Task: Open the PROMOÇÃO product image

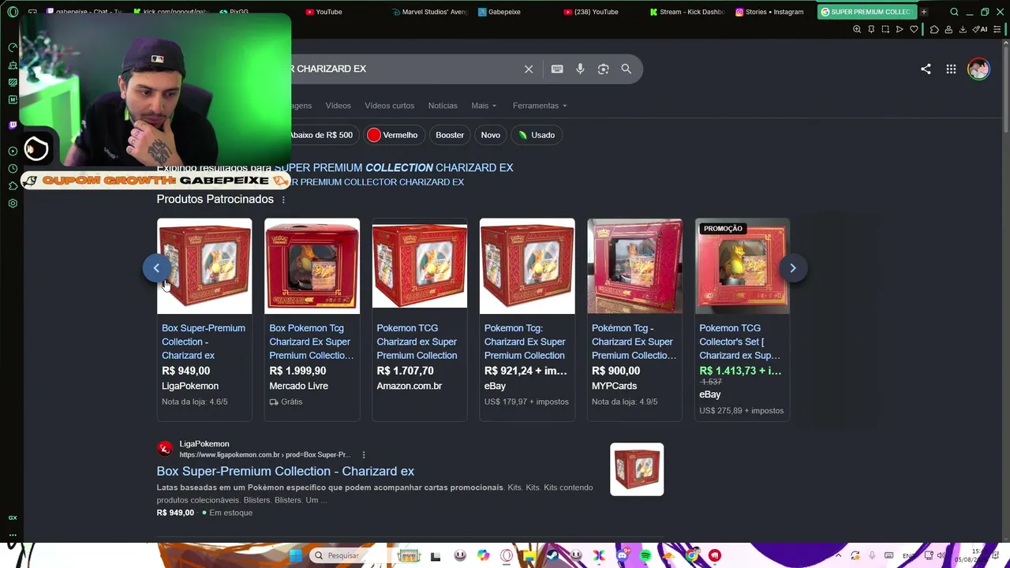Action: tap(742, 266)
